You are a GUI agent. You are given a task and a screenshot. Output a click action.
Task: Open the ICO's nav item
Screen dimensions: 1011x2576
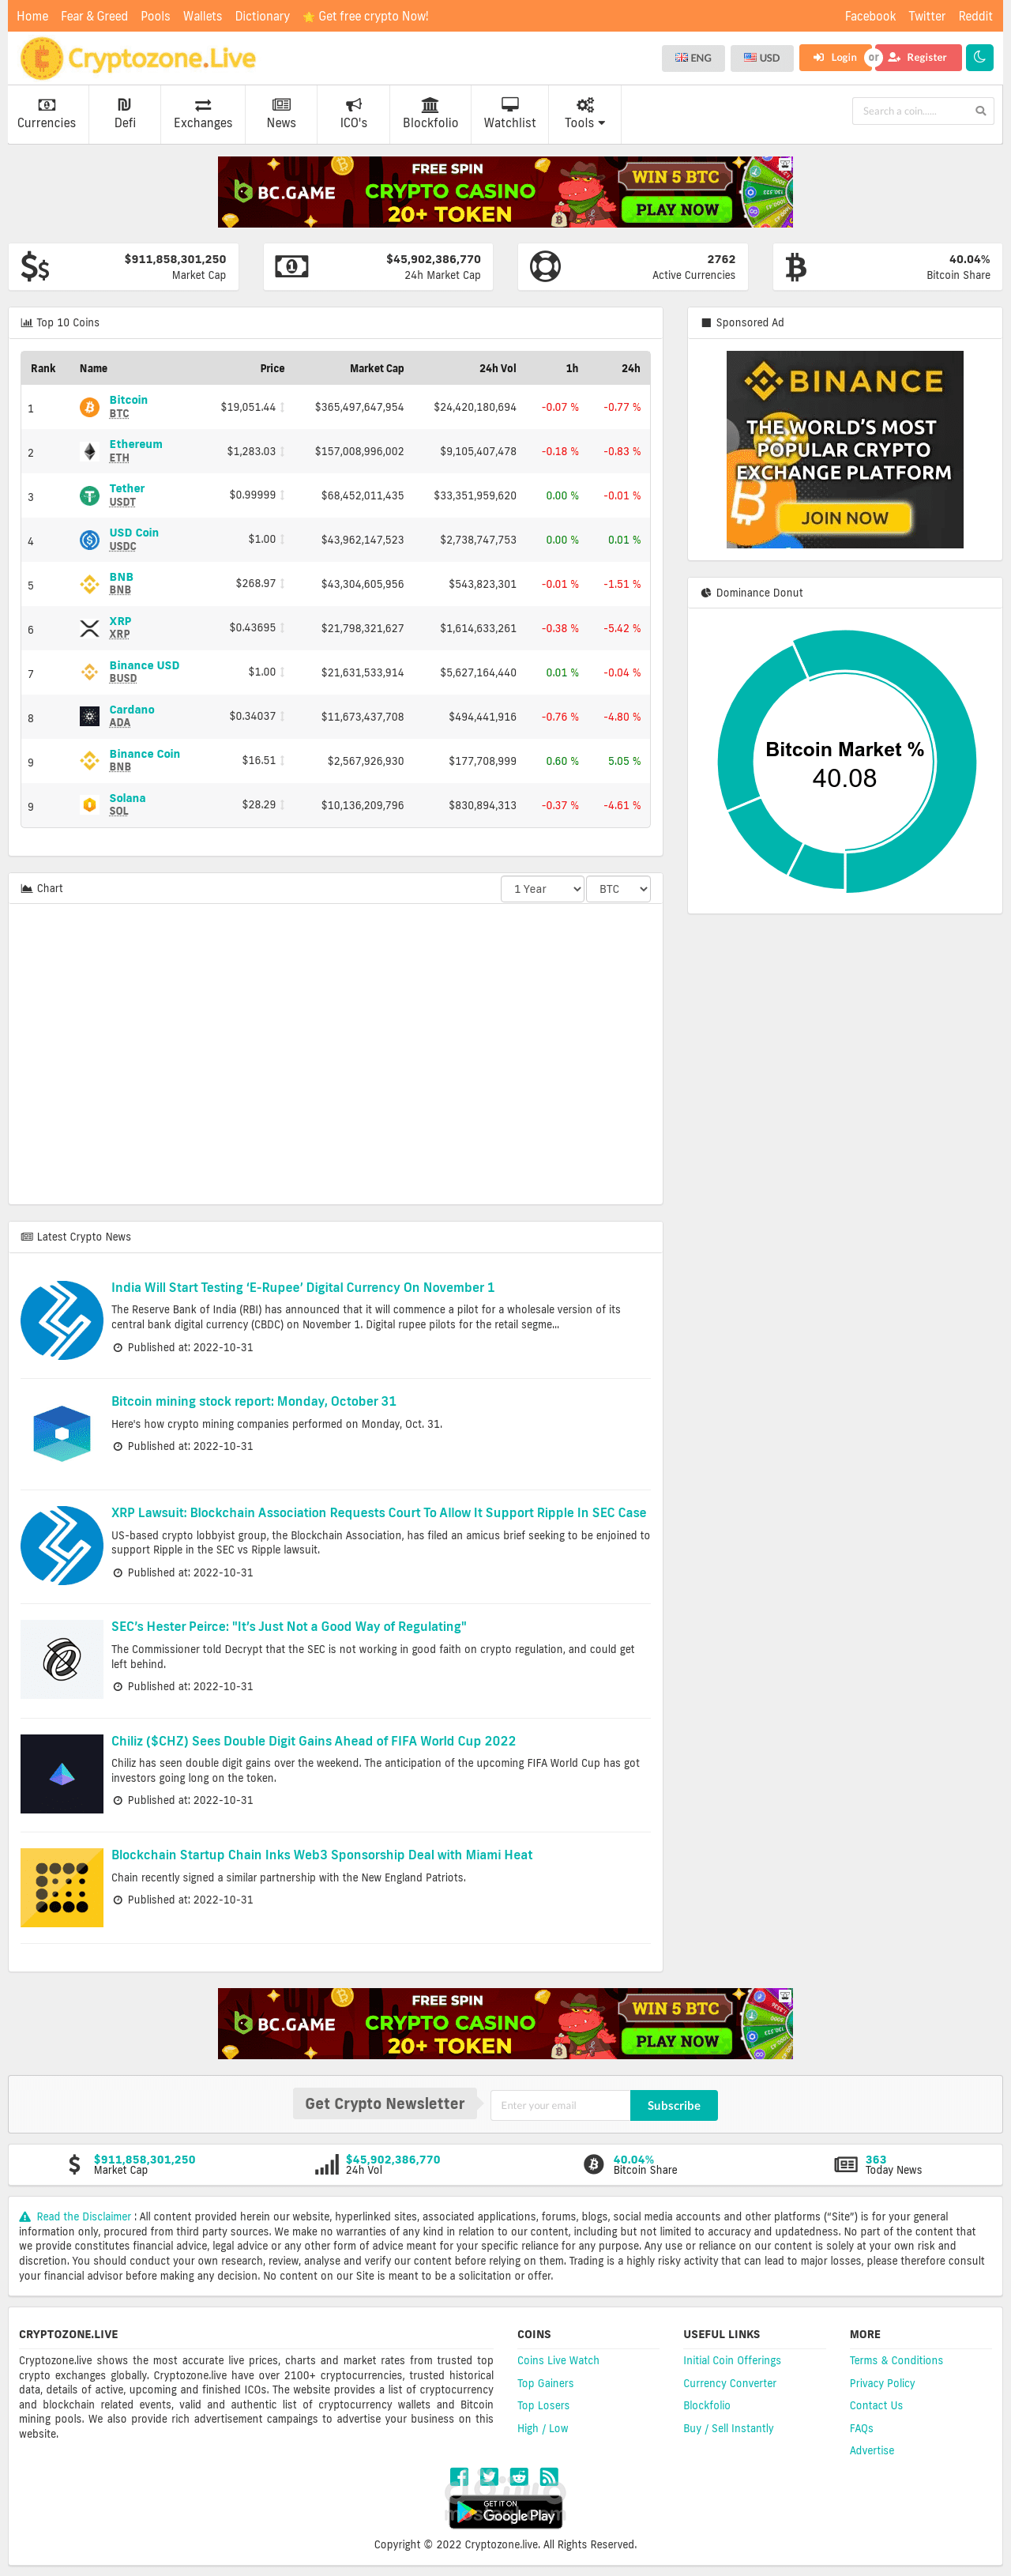click(x=354, y=114)
